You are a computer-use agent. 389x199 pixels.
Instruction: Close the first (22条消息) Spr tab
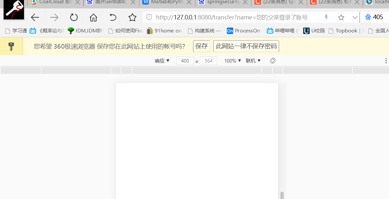(300, 3)
